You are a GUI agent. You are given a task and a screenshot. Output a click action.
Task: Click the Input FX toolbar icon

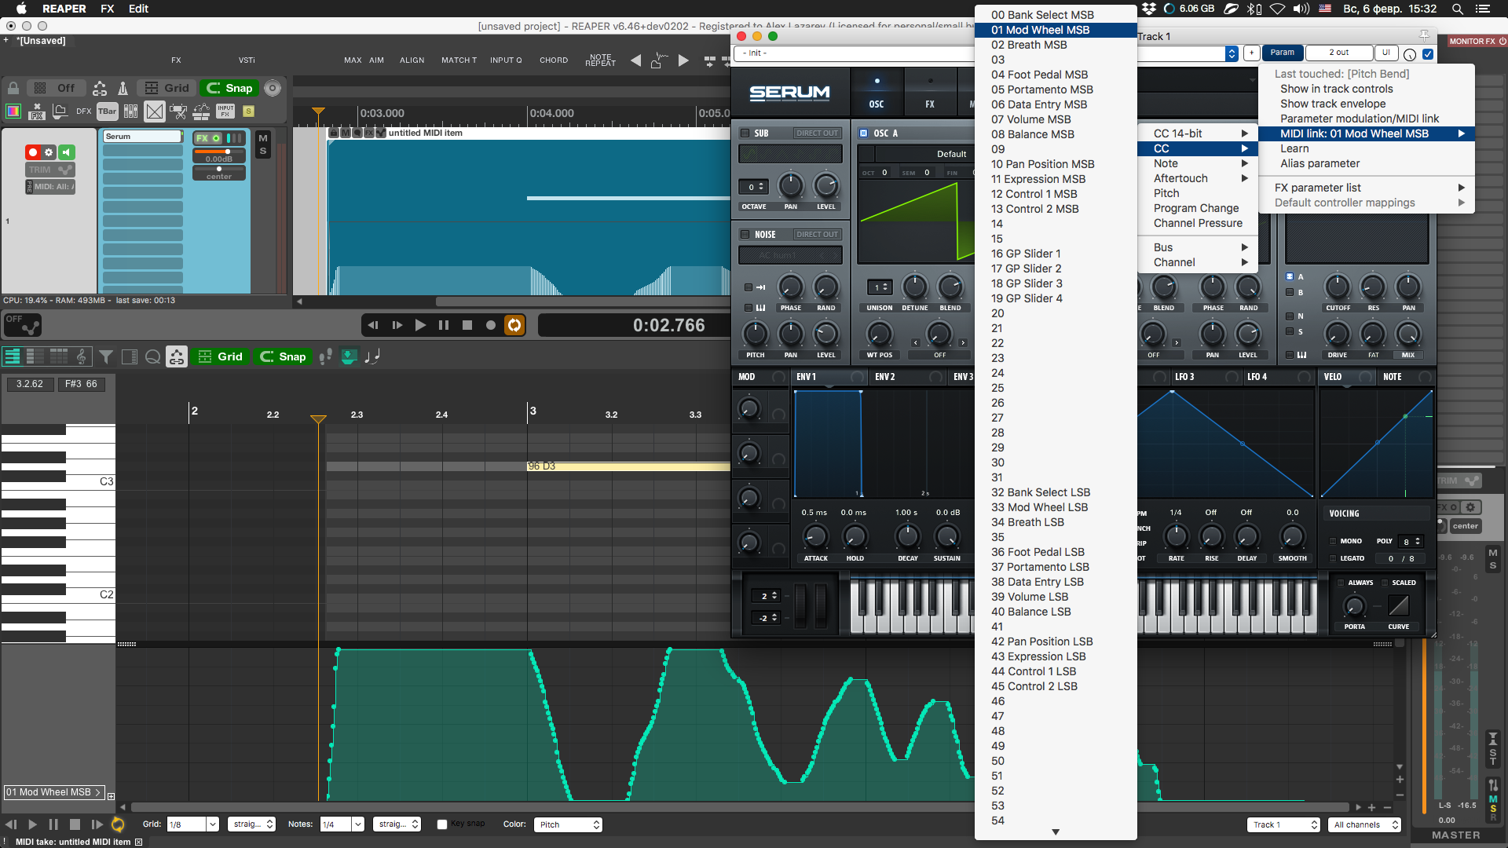[x=225, y=111]
